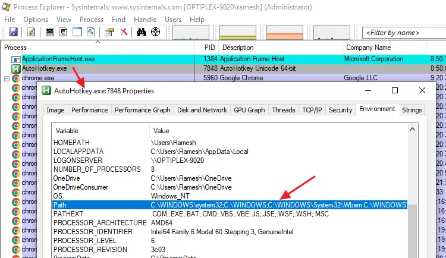Image resolution: width=446 pixels, height=258 pixels.
Task: Click the crosshair Find Window's Process icon
Action: (x=155, y=32)
